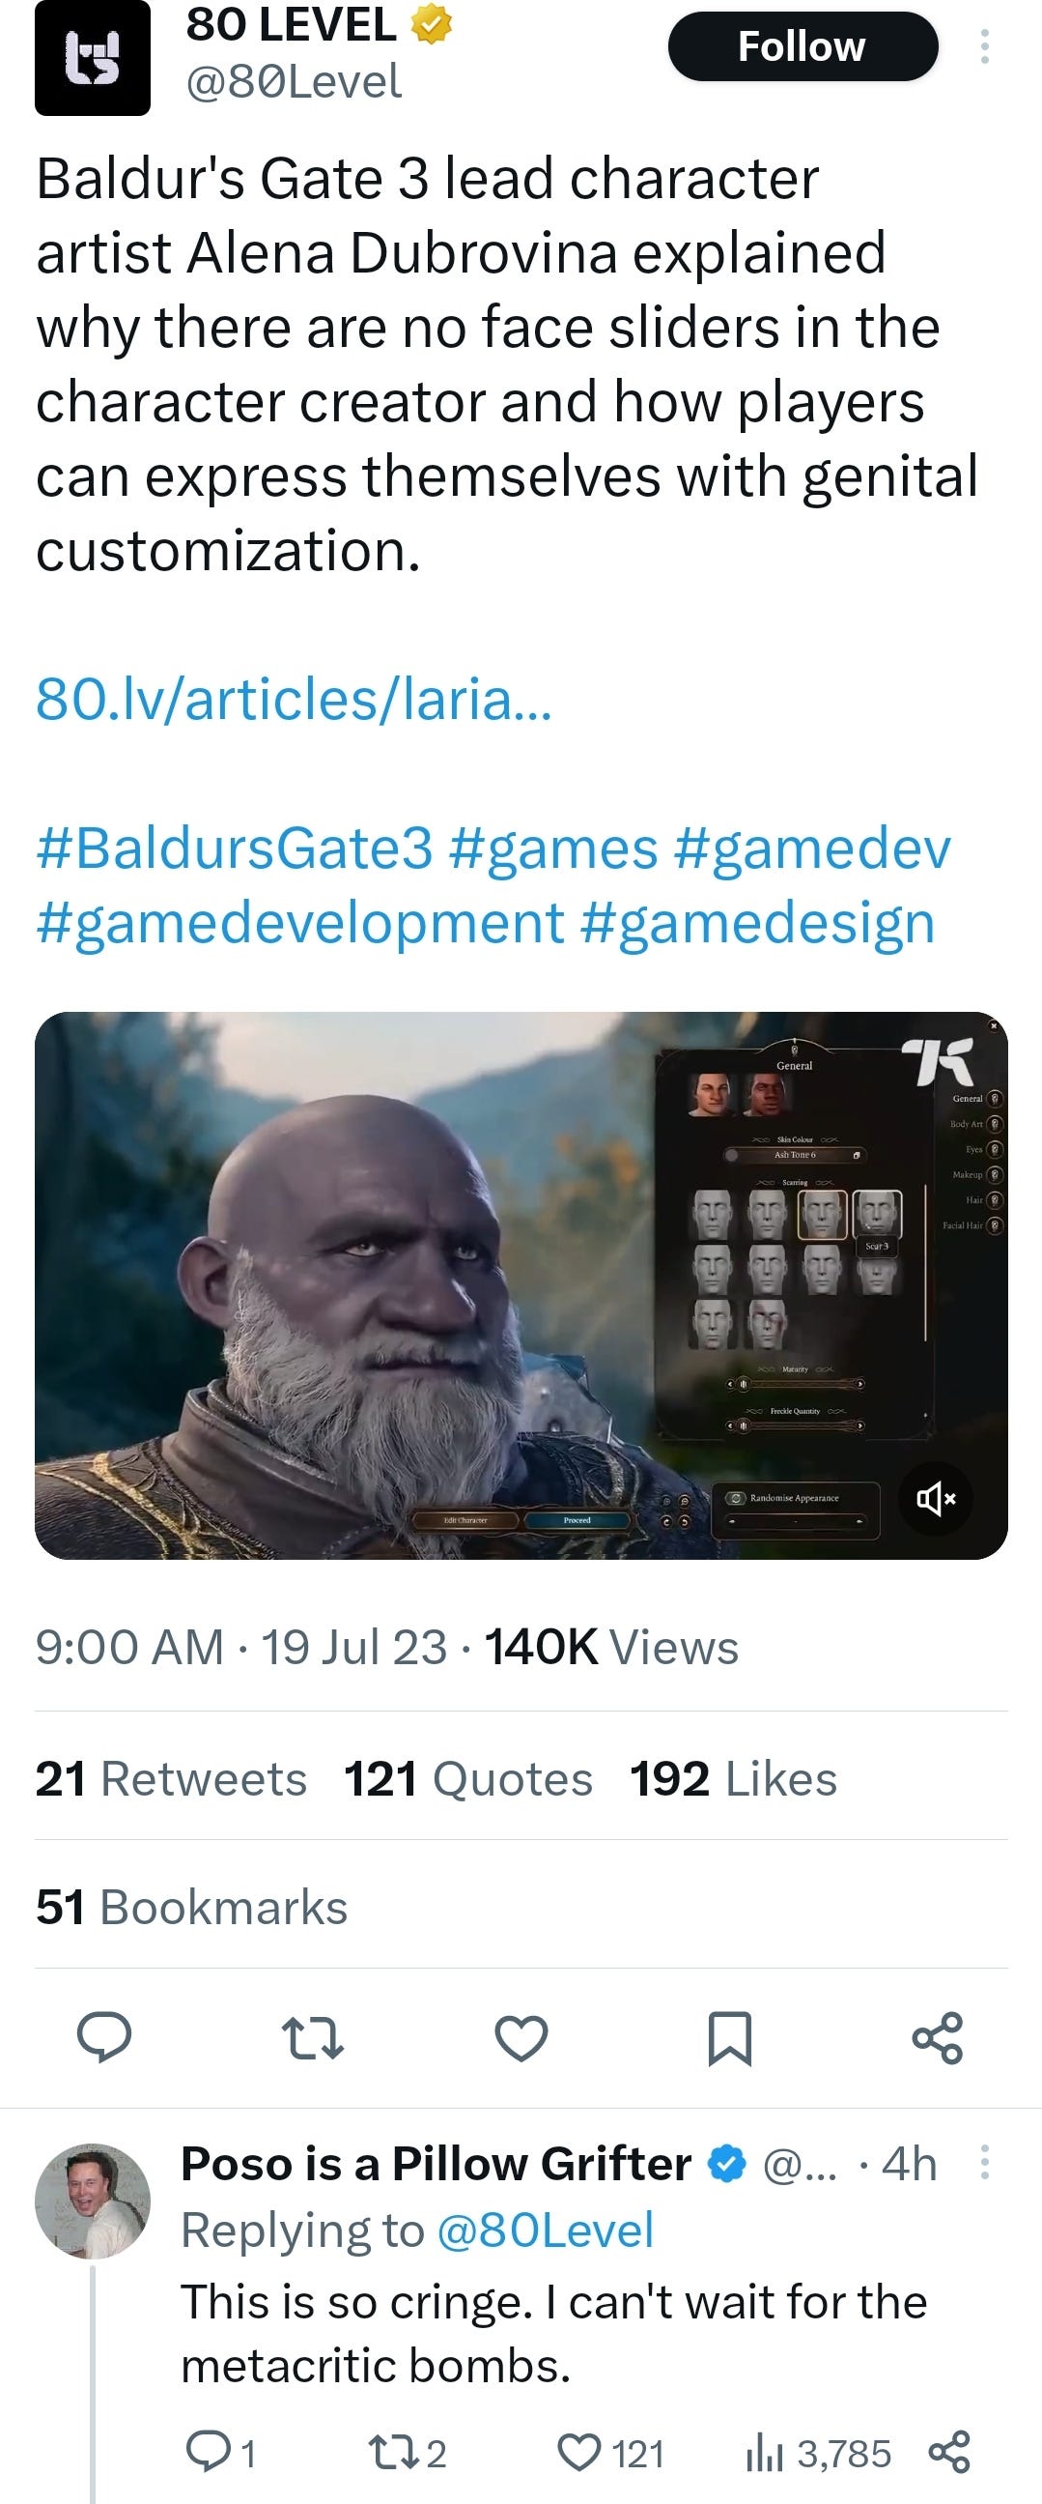Image resolution: width=1042 pixels, height=2504 pixels.
Task: Open the #BaldursGate3 hashtag
Action: [x=234, y=848]
